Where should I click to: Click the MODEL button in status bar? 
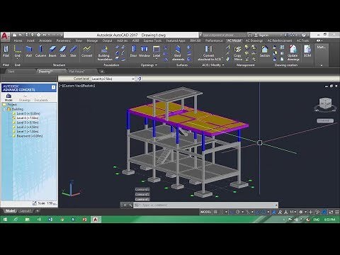(205, 212)
